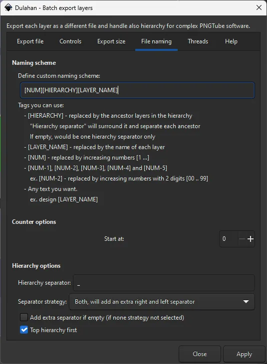267x364 pixels.
Task: Switch to the Export file tab
Action: pos(30,41)
